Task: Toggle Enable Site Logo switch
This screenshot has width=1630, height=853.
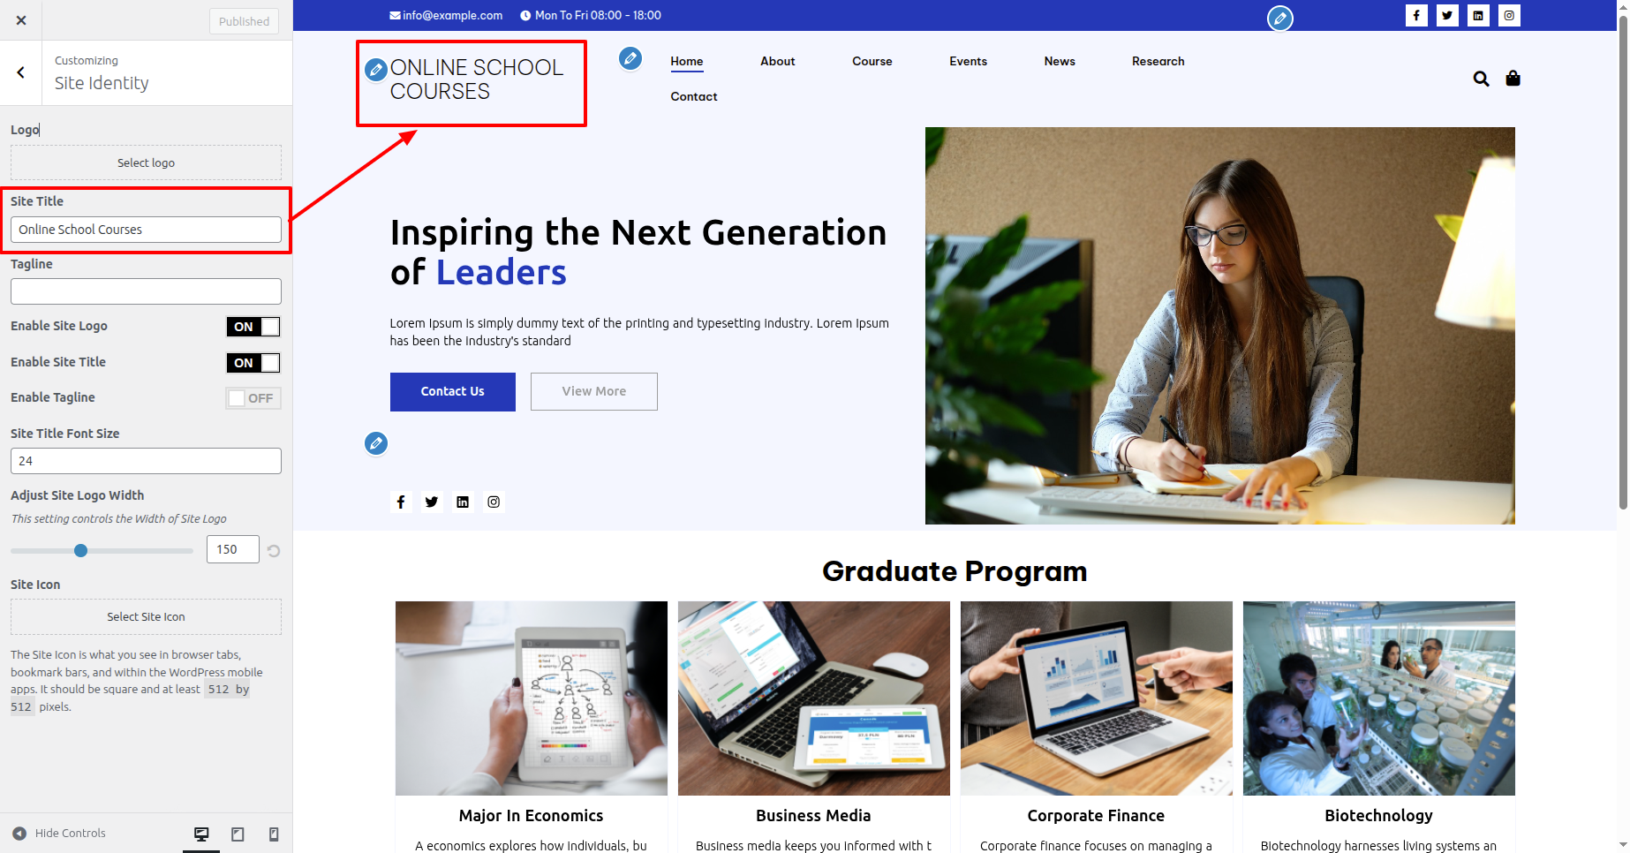Action: 253,327
